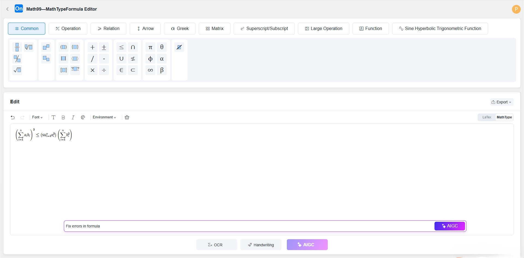Insert the angle brackets template
Viewport: 524px width, 258px height.
[x=75, y=59]
